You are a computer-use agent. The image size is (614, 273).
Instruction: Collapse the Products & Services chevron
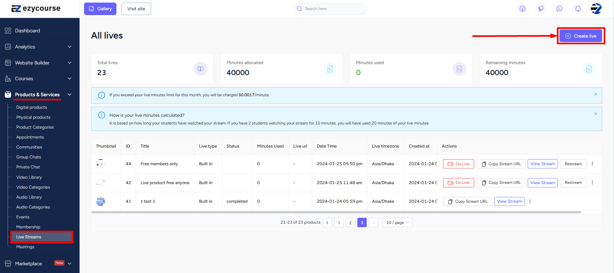(70, 95)
